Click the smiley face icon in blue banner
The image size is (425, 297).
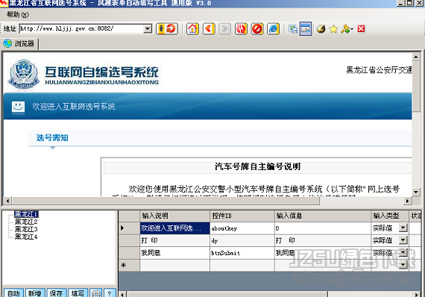point(18,107)
